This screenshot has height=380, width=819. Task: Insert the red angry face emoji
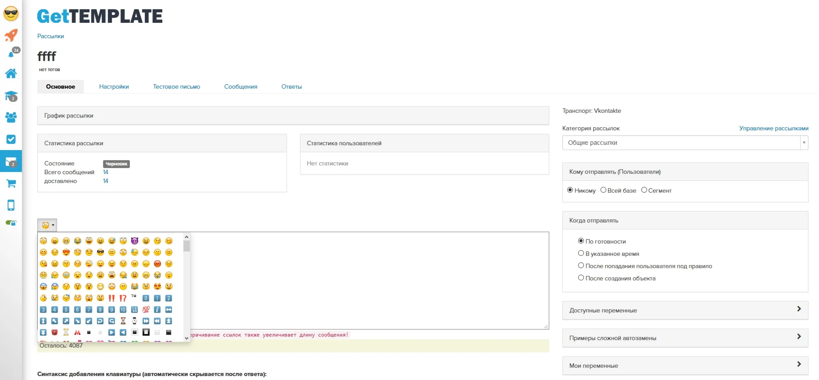coord(157,264)
